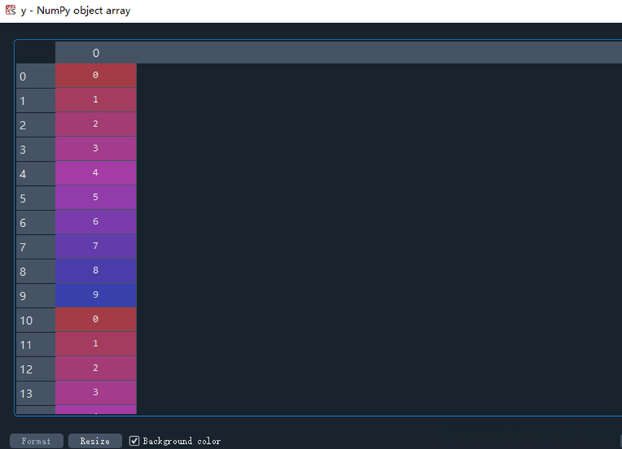Select row header 0
The height and width of the screenshot is (449, 622).
(x=36, y=76)
